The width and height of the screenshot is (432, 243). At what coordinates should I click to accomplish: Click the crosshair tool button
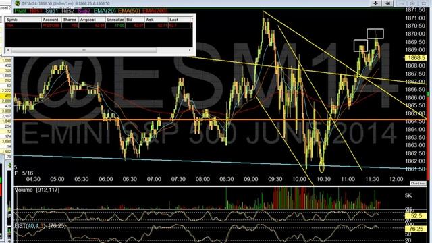(x=375, y=3)
